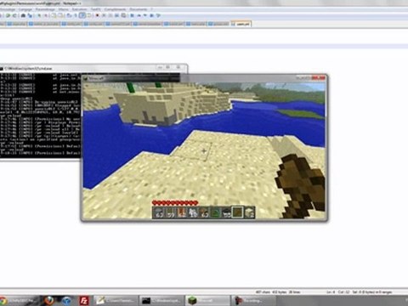
Task: Click the Redo icon in Notepad++ toolbar
Action: pyautogui.click(x=14, y=15)
